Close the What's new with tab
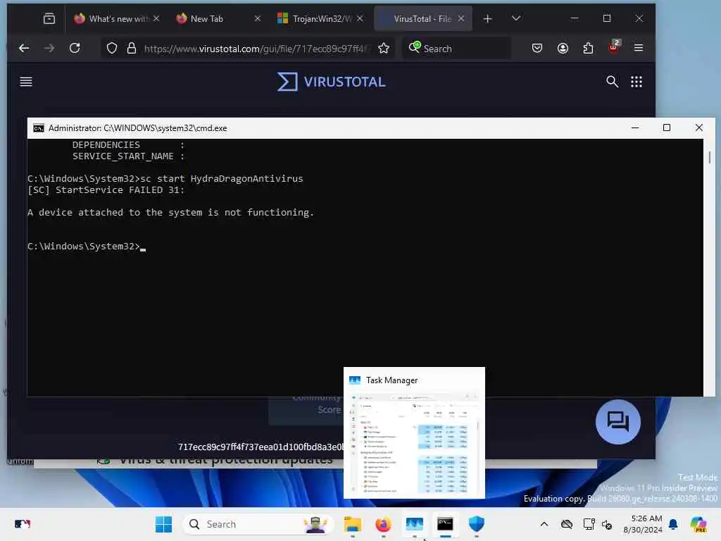The height and width of the screenshot is (541, 721). [x=156, y=18]
